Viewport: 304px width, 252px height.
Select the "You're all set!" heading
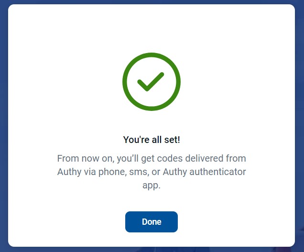coord(152,140)
